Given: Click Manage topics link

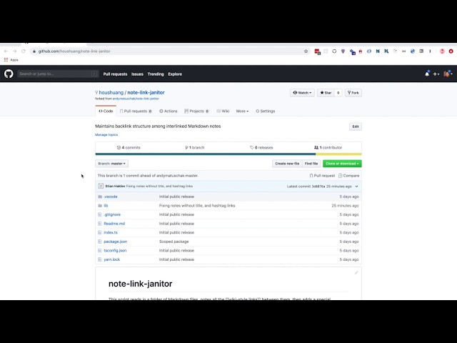Looking at the screenshot, I should click(106, 135).
